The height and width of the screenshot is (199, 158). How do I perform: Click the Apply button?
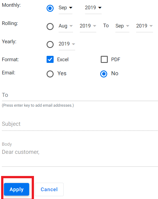(x=17, y=189)
